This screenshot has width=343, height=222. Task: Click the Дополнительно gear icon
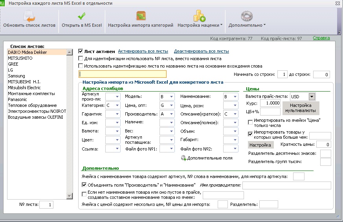(x=247, y=16)
